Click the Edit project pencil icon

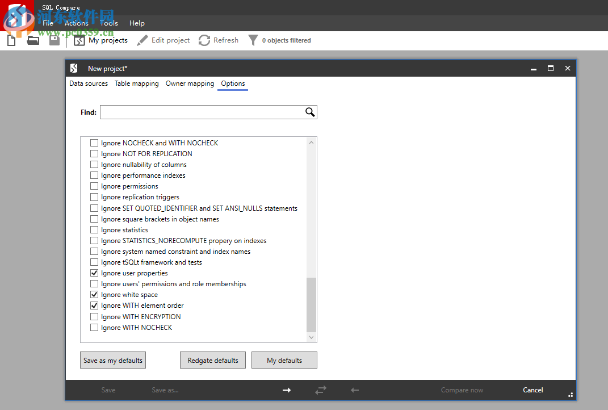[142, 40]
